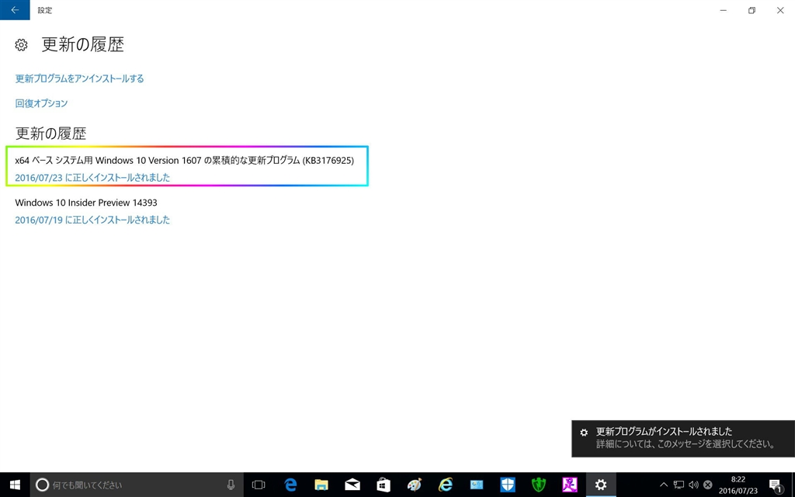The width and height of the screenshot is (795, 497).
Task: Focus the 何でも聞いてください search box
Action: pyautogui.click(x=137, y=485)
